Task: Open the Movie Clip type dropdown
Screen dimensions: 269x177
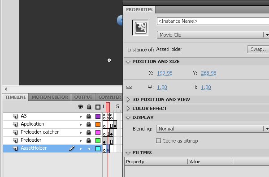Action: click(x=213, y=35)
